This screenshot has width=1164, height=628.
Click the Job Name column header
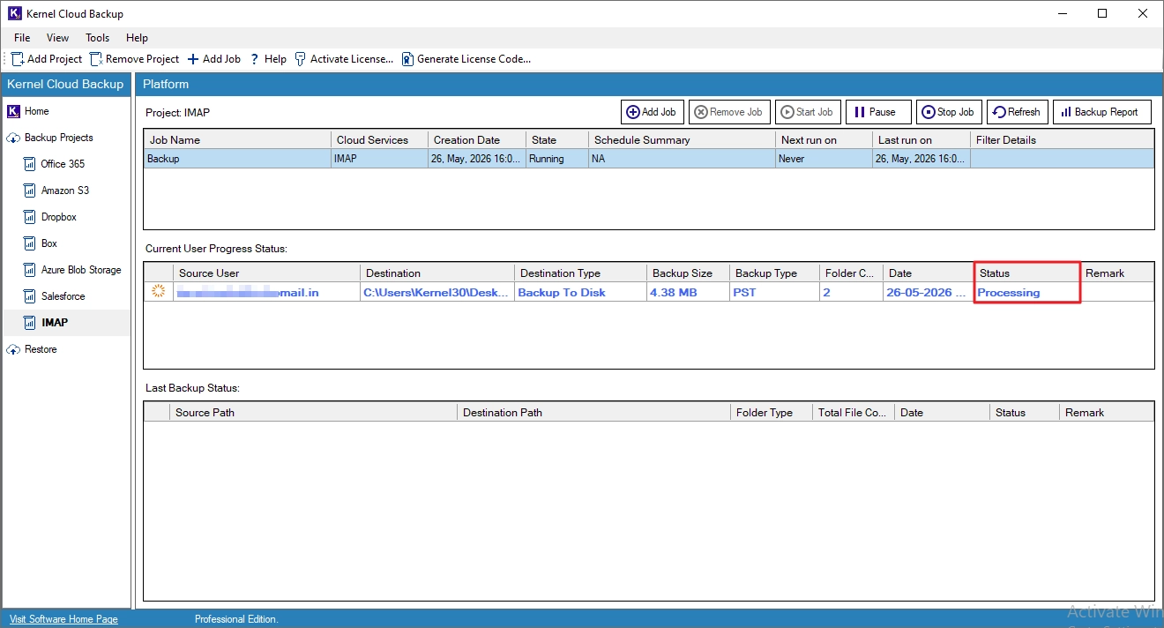[237, 139]
